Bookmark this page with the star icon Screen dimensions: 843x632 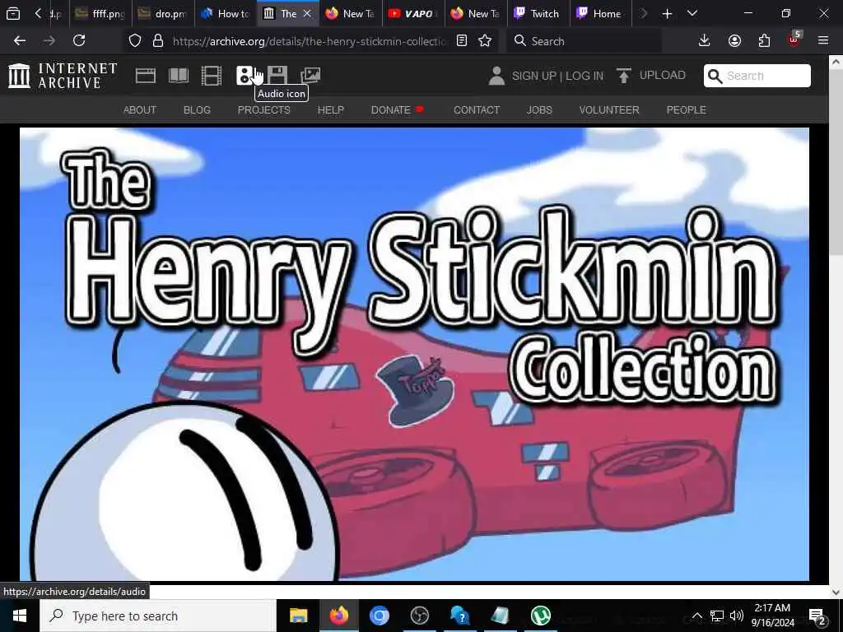485,41
